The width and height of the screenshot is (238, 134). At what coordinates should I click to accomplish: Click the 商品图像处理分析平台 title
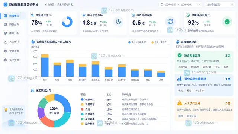(23, 4)
